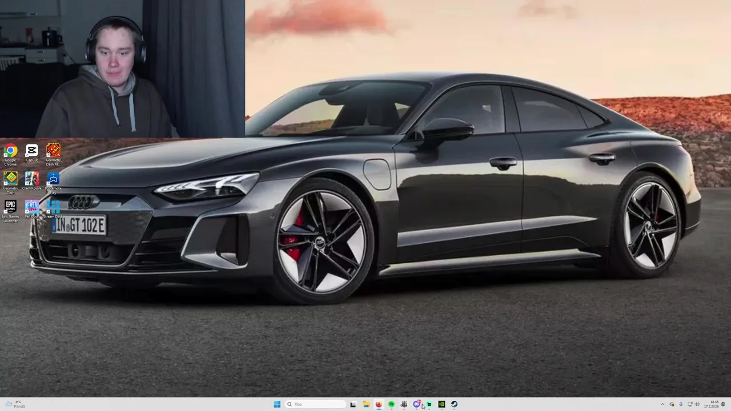The width and height of the screenshot is (731, 411).
Task: Switch to Firefox in the taskbar
Action: [379, 404]
